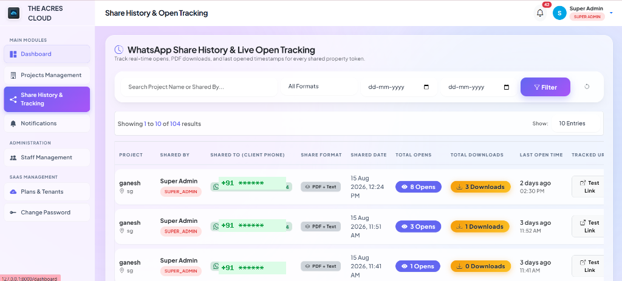The height and width of the screenshot is (281, 622).
Task: Click the 8 Opens badge
Action: (x=418, y=187)
